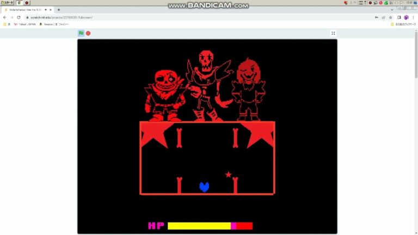Switch to the Bandicam recorder taskbar button
Viewport: 418px width, 235px height.
[x=27, y=3]
